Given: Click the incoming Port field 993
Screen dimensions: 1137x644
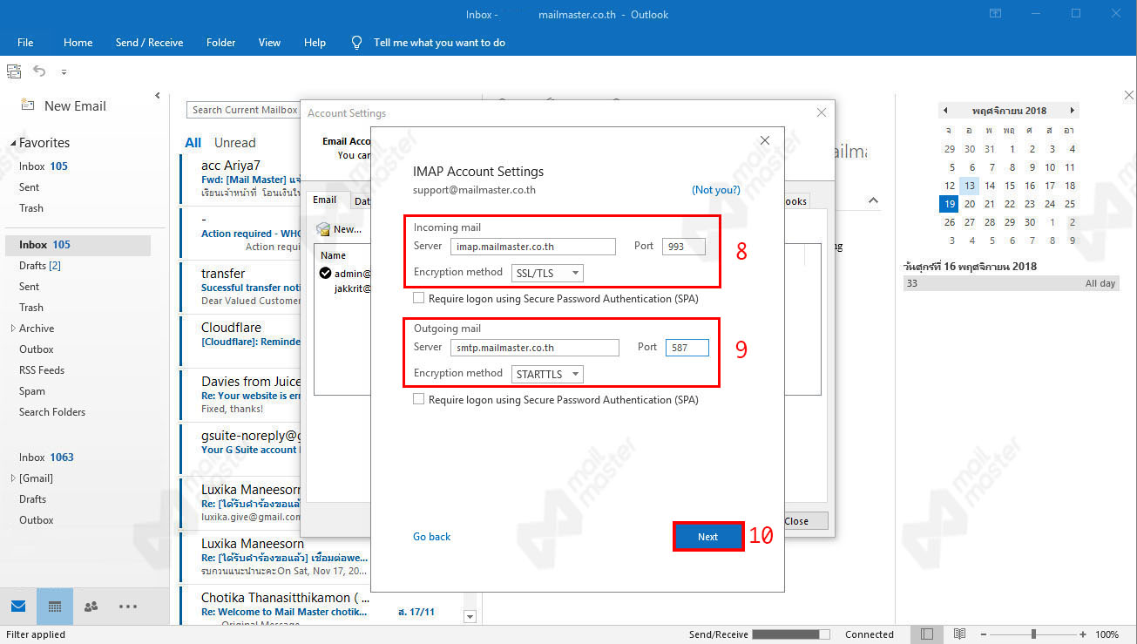Looking at the screenshot, I should point(683,247).
